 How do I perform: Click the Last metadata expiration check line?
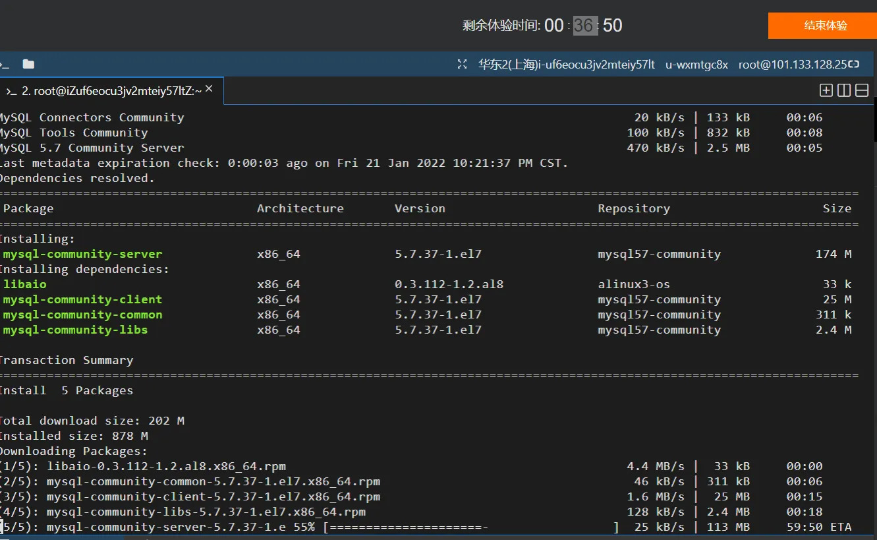(283, 163)
